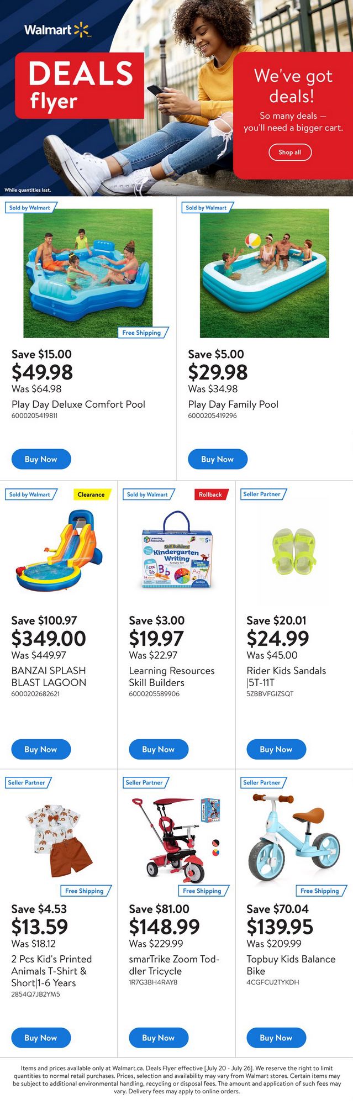Click the Walmart spark logo
The height and width of the screenshot is (1105, 353).
pyautogui.click(x=81, y=30)
